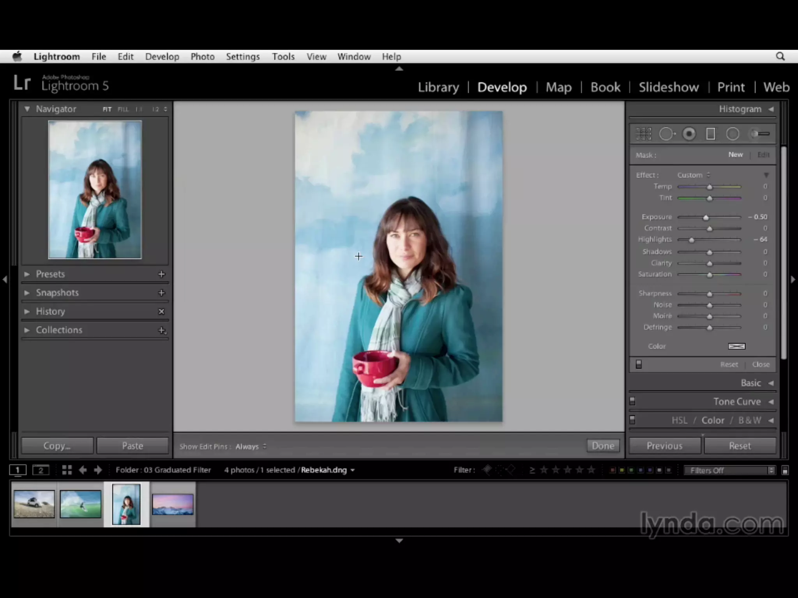Select the Graduated Filter tool
Image resolution: width=798 pixels, height=598 pixels.
coord(711,134)
